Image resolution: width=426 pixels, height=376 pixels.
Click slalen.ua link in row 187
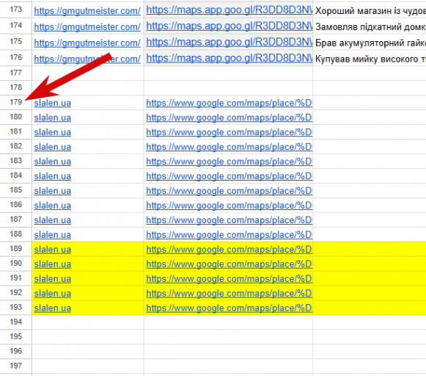point(53,220)
